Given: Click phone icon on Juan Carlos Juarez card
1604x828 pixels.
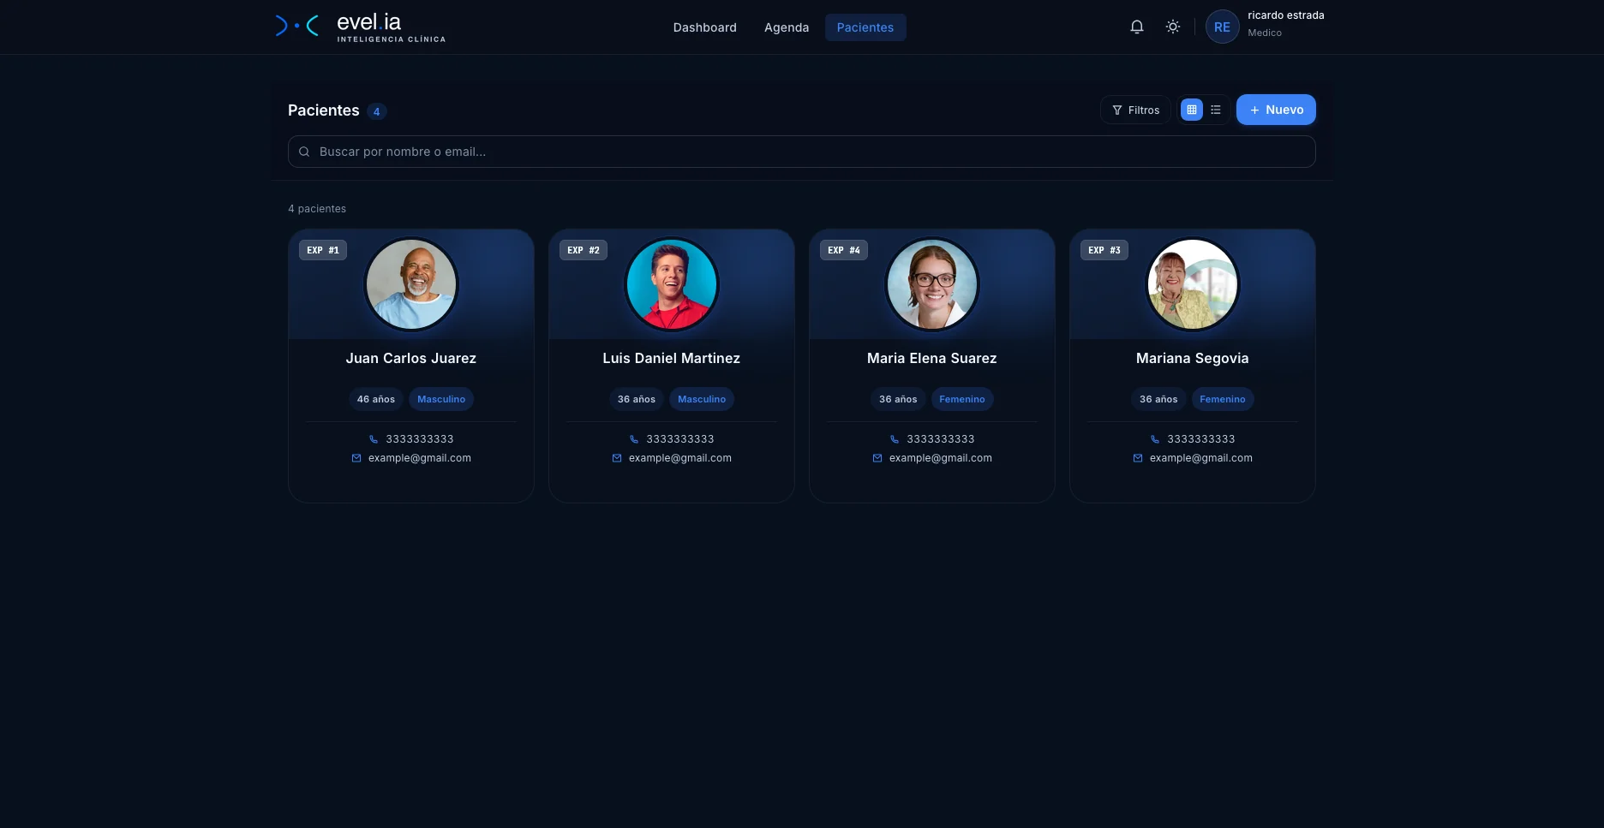Looking at the screenshot, I should pyautogui.click(x=374, y=439).
